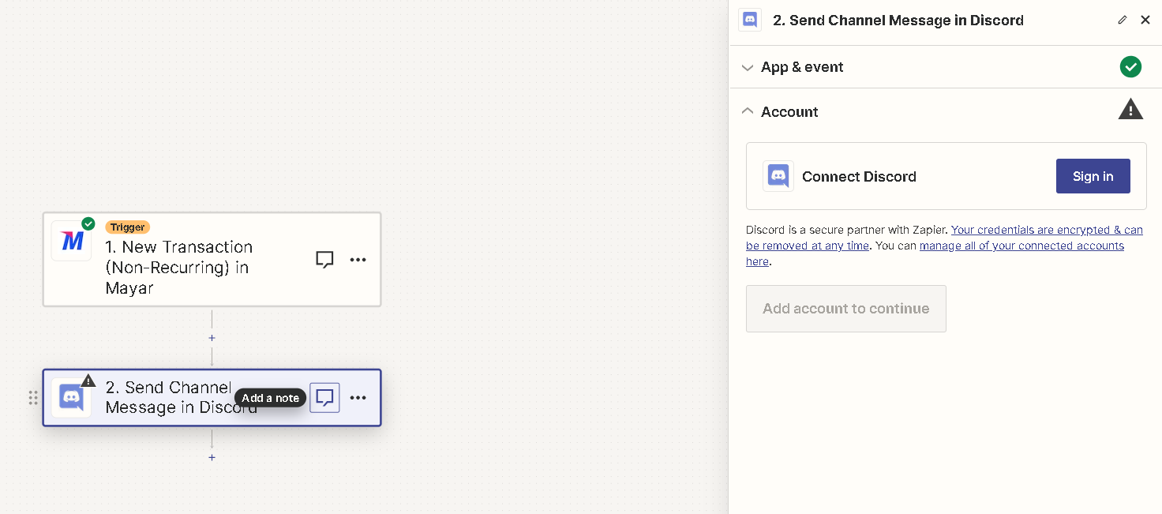Select the New Transaction in Mayar step title

pos(179,268)
